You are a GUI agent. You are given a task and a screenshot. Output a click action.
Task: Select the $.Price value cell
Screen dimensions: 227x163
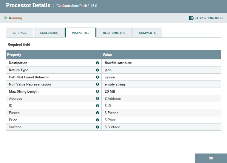pyautogui.click(x=149, y=120)
